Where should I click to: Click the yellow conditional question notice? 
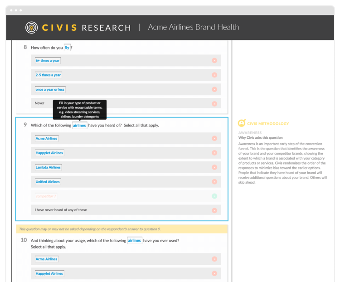click(x=122, y=229)
